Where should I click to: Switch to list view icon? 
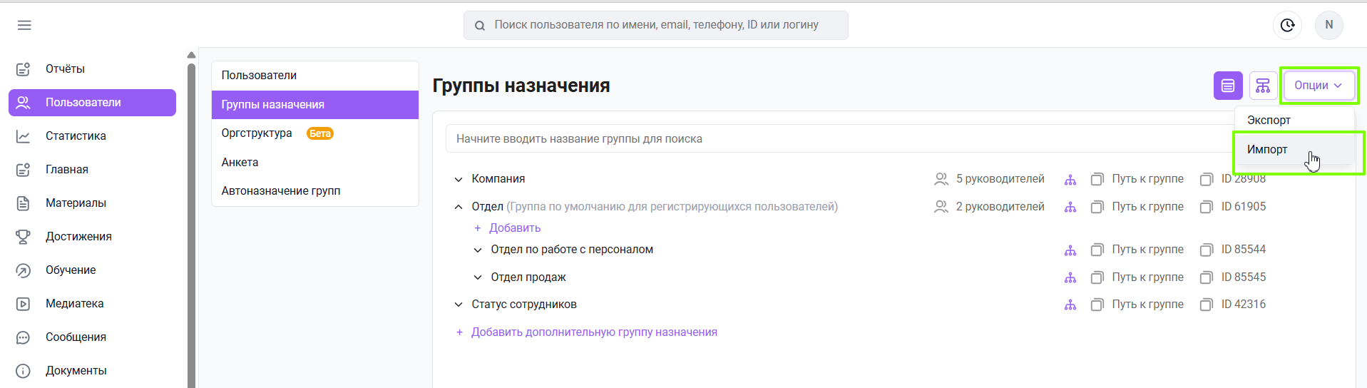coord(1228,86)
